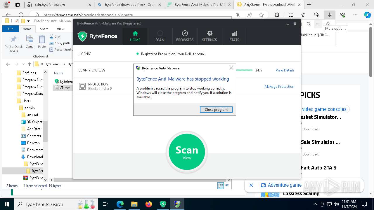Viewport: 374px width, 210px height.
Task: Click the Edge split screen icon
Action: (x=291, y=15)
